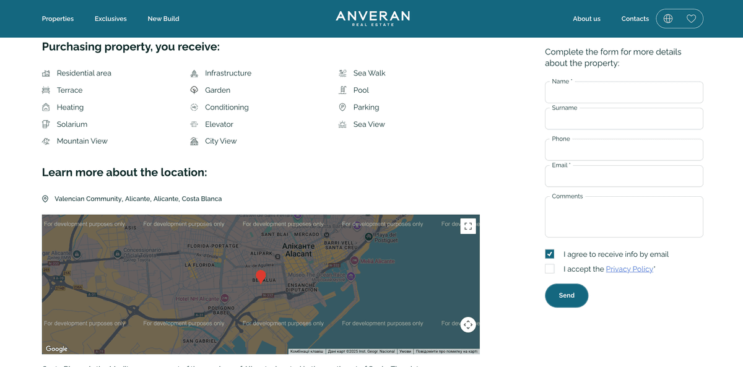This screenshot has width=743, height=367.
Task: Click the Terrace amenity icon
Action: pos(45,90)
